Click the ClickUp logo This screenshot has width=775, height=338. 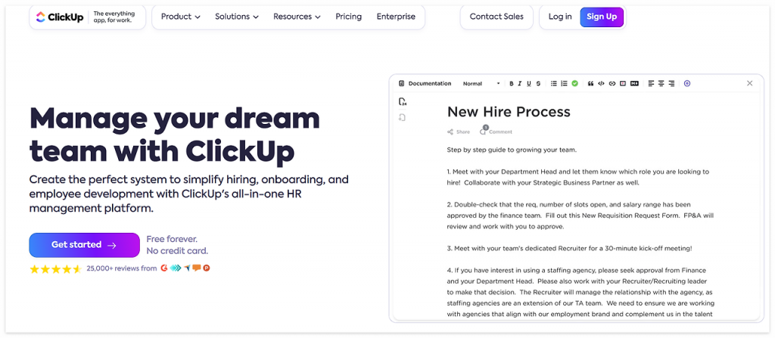click(x=60, y=17)
